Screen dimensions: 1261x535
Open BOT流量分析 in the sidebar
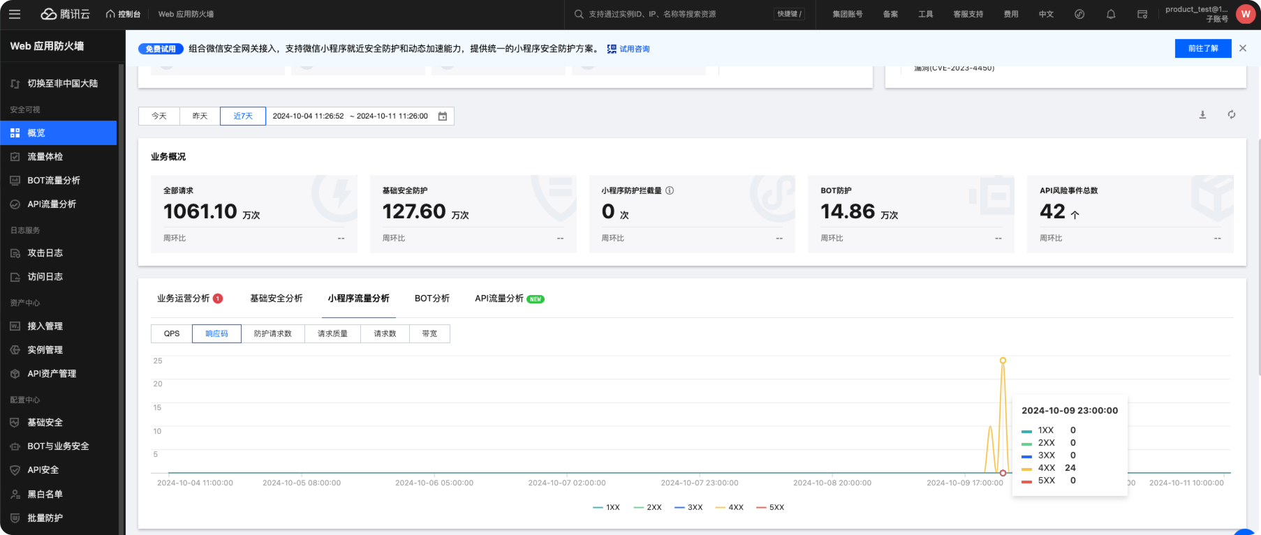coord(59,180)
